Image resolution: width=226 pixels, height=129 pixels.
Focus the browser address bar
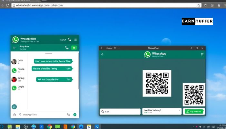coord(106,5)
